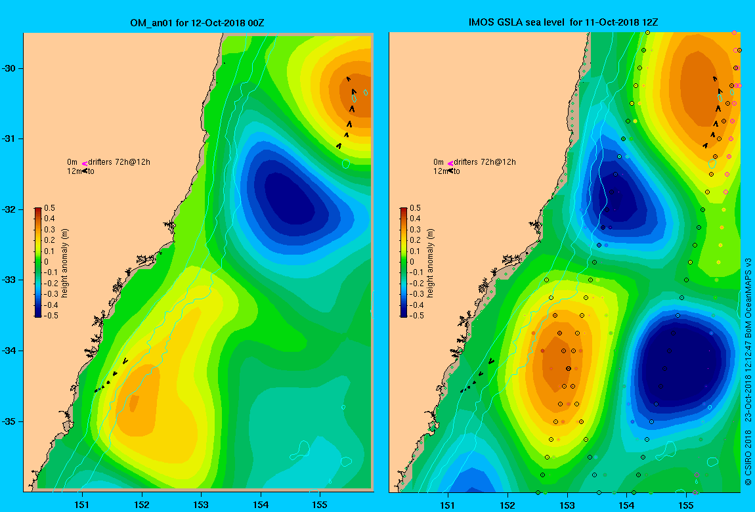Click the height anomaly color bar in IMOS GSLA map
Image resolution: width=755 pixels, height=512 pixels.
404,263
